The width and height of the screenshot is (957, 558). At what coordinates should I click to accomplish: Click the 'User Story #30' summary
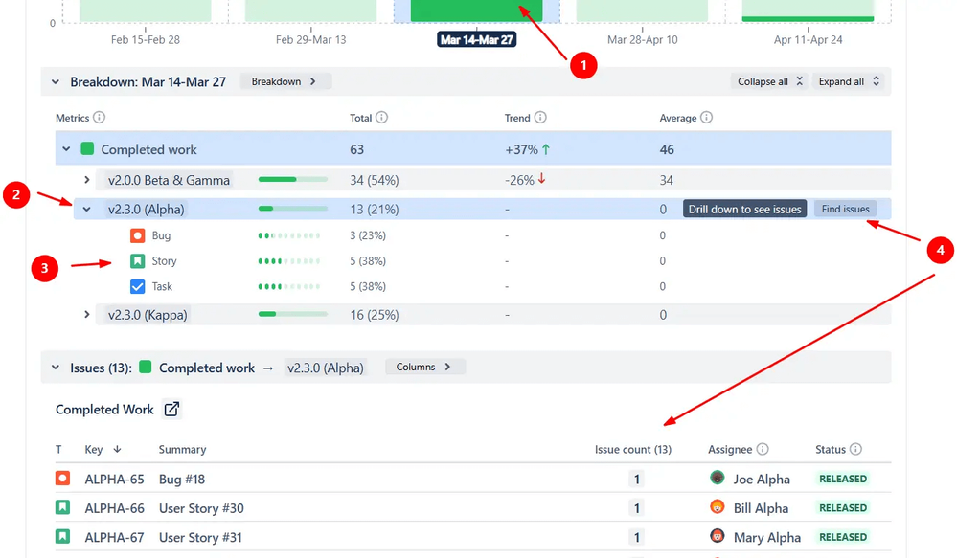click(x=201, y=508)
